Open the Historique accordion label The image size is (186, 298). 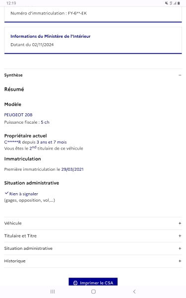pos(15,261)
